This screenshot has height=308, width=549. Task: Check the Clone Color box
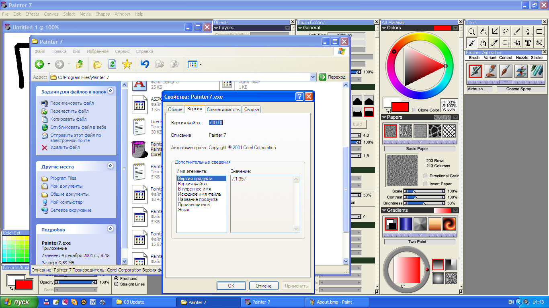pyautogui.click(x=414, y=110)
